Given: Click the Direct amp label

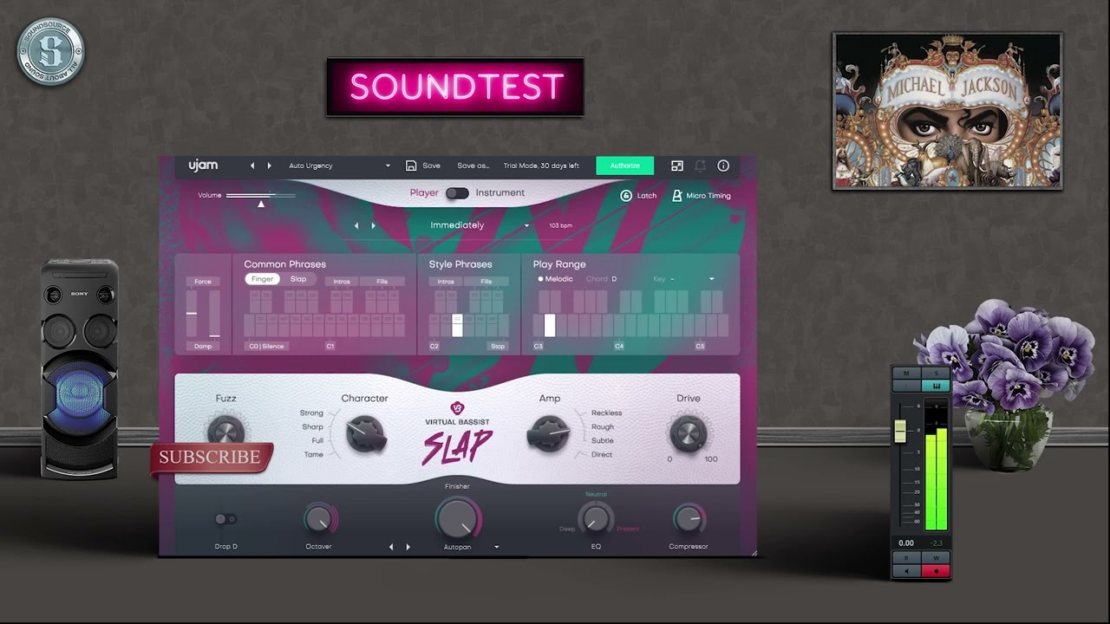Looking at the screenshot, I should pyautogui.click(x=602, y=454).
